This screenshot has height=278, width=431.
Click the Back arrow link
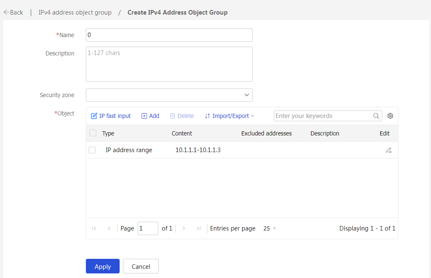(13, 13)
